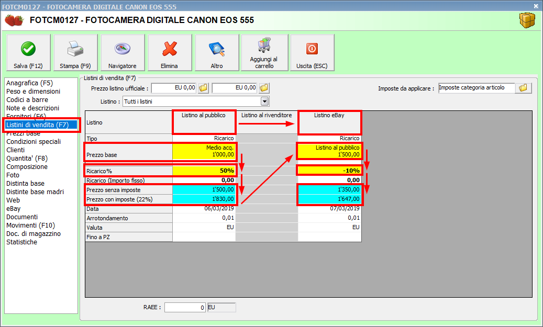Open Movimenti (F10)
Screen dimensions: 543x327
point(30,225)
